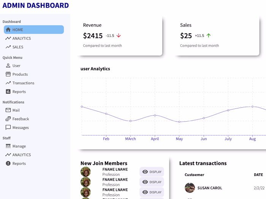Click Susan Carol's avatar in transactions
The width and height of the screenshot is (266, 199).
click(190, 188)
